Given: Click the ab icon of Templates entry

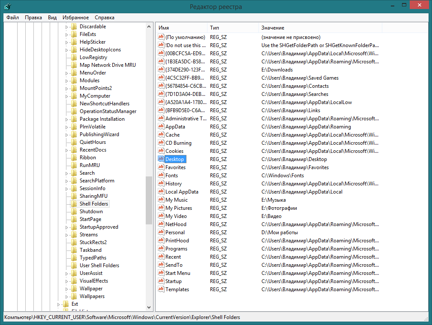Looking at the screenshot, I should (161, 289).
